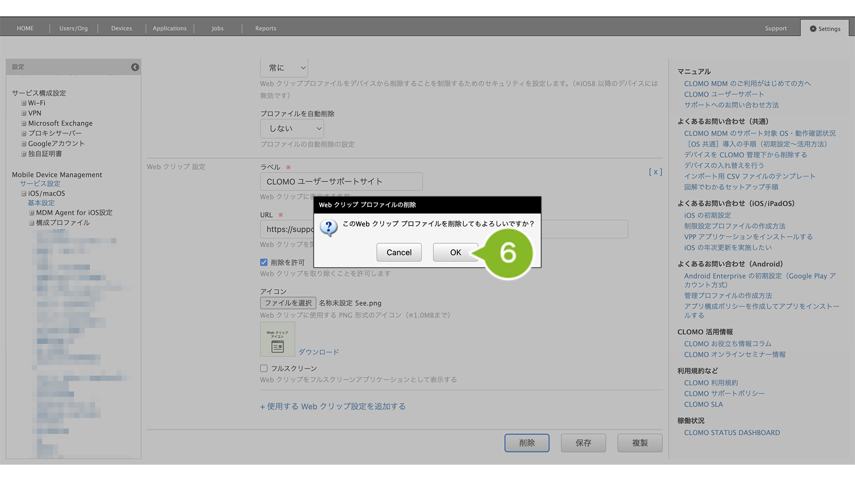This screenshot has width=855, height=481.
Task: Click the Web clip icon thumbnail
Action: tap(277, 340)
